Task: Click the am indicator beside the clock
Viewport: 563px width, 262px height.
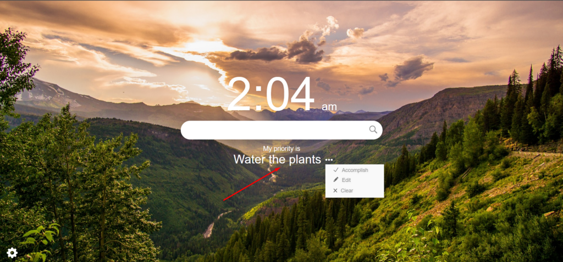Action: pos(329,107)
